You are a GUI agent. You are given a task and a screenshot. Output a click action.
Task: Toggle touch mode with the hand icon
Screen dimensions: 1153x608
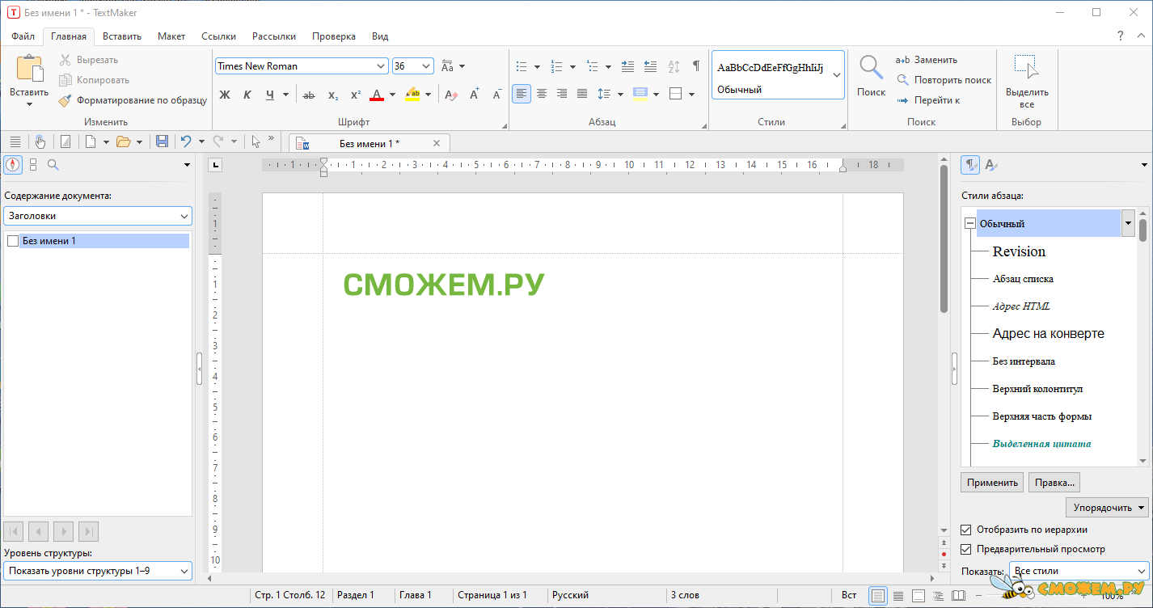pos(40,141)
